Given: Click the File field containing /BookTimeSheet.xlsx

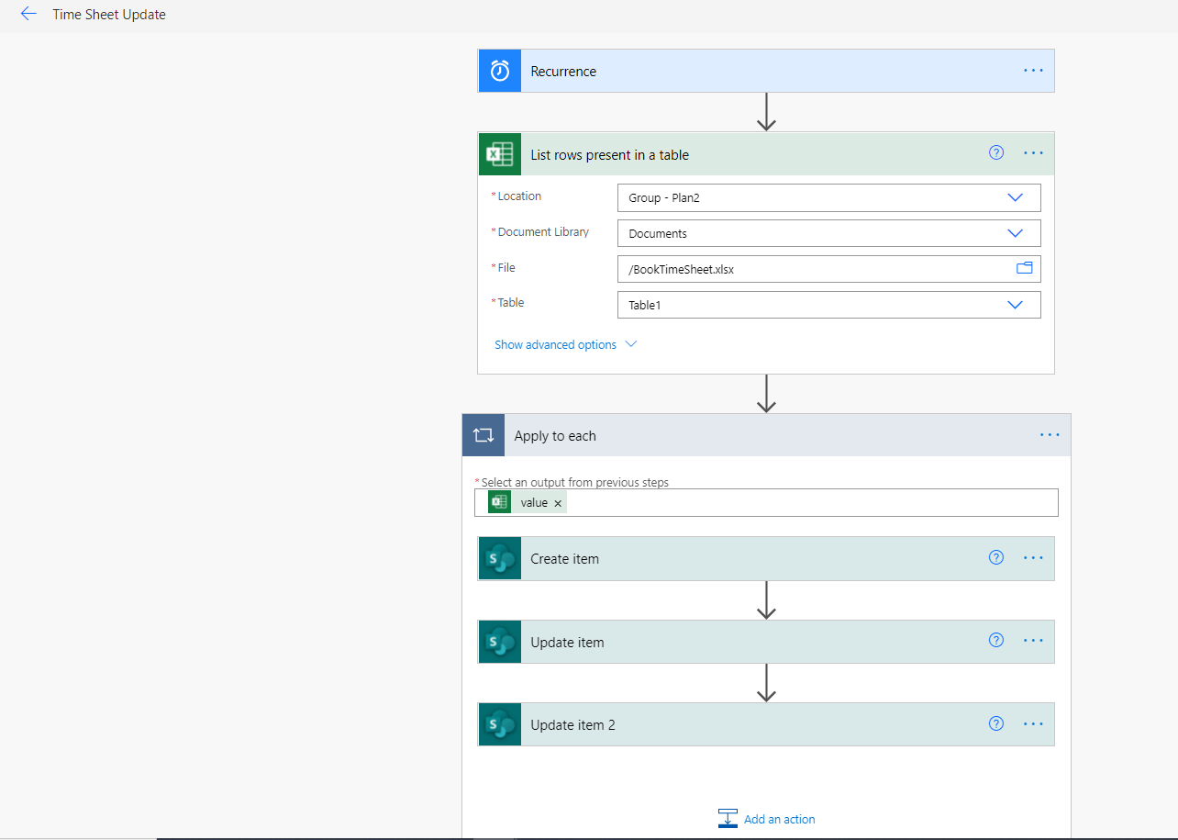Looking at the screenshot, I should pyautogui.click(x=829, y=269).
